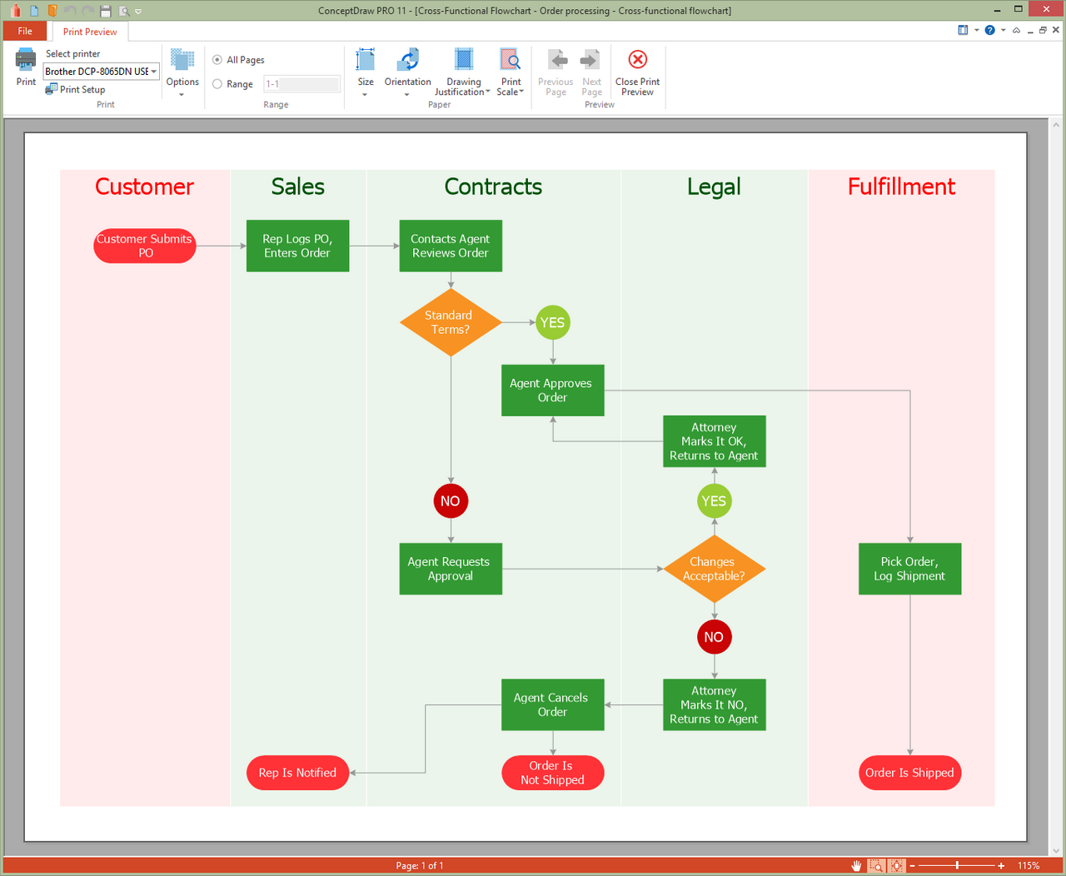
Task: Restore the inner document window
Action: [x=1043, y=30]
